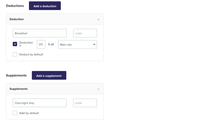Close the Deduction panel with the X
This screenshot has width=207, height=126.
click(98, 20)
